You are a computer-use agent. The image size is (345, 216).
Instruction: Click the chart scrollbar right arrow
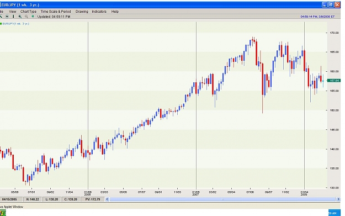(x=338, y=199)
